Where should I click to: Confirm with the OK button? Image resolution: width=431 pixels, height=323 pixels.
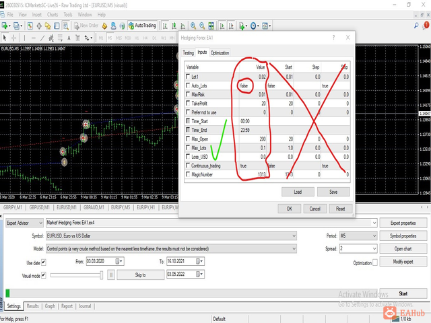coord(290,209)
